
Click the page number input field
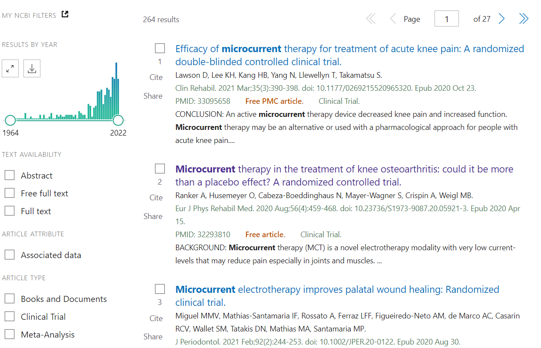tap(446, 19)
